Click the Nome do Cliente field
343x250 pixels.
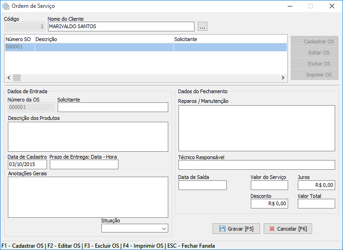click(121, 27)
